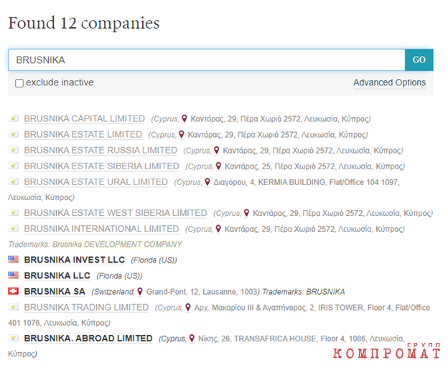Click Cyprus flag beside BRUSNIKA ESTATE RUSSIA LIMITED
Image resolution: width=448 pixels, height=373 pixels.
tap(13, 150)
